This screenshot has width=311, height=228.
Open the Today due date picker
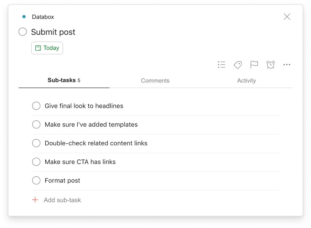pos(47,48)
